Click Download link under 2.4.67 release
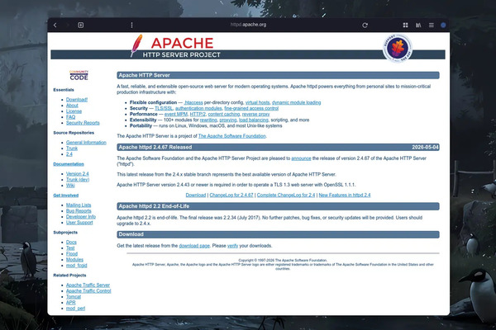The image size is (496, 330). (x=196, y=195)
